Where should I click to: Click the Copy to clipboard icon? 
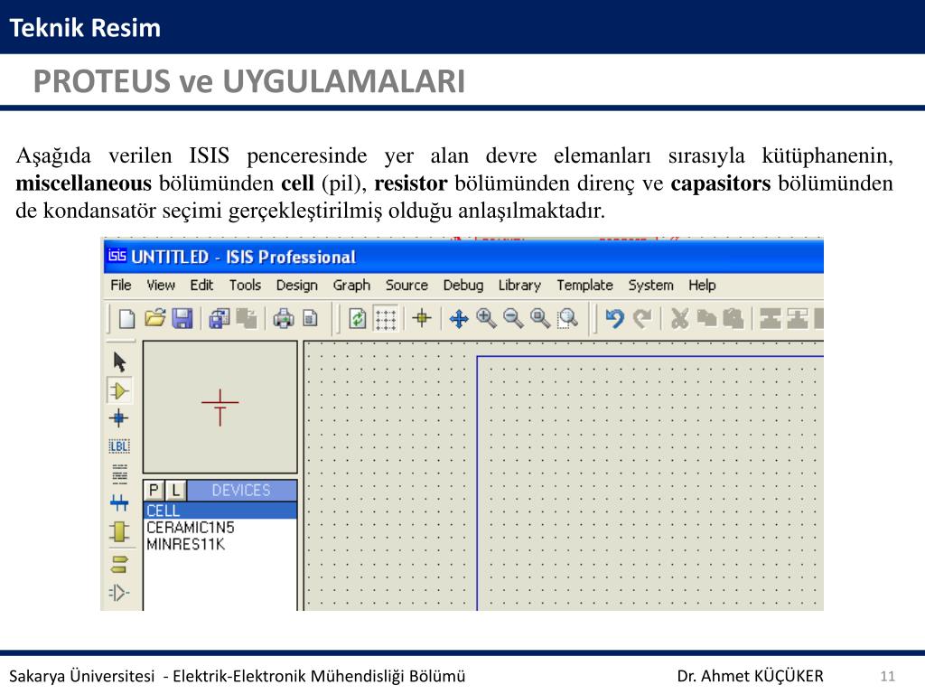[x=706, y=319]
